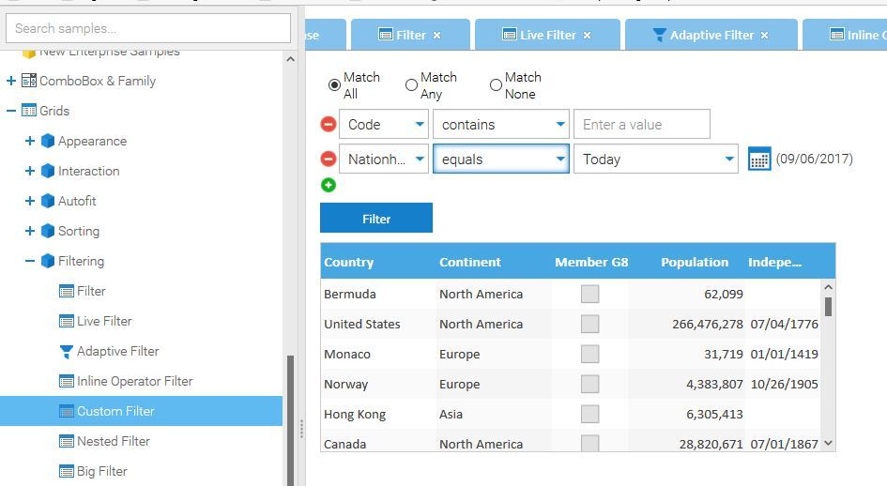Add a new filter condition
Image resolution: width=887 pixels, height=486 pixels.
(329, 185)
